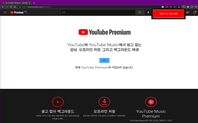Click the background play circle icon
Image resolution: width=198 pixels, height=123 pixels.
coord(58,102)
